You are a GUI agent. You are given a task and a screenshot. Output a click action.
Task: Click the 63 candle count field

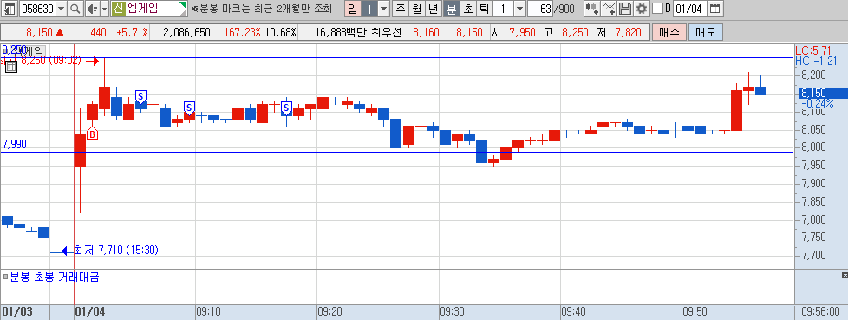click(540, 9)
